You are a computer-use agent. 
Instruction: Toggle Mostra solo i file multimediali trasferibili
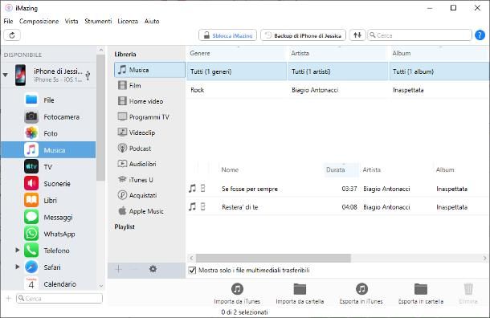point(192,270)
